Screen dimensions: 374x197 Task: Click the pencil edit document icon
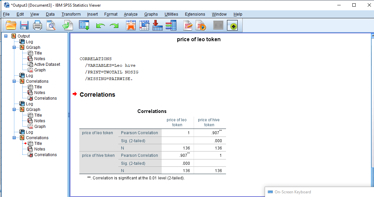coord(188,26)
